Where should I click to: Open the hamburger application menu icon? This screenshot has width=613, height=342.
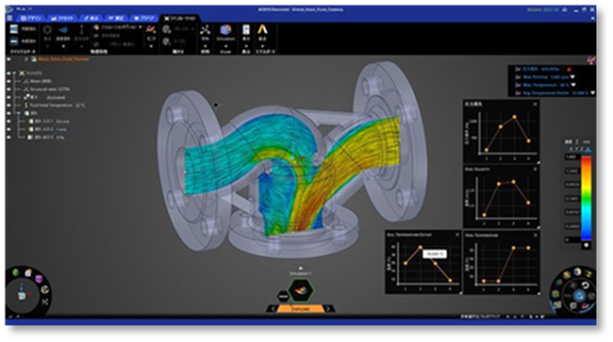pyautogui.click(x=9, y=18)
